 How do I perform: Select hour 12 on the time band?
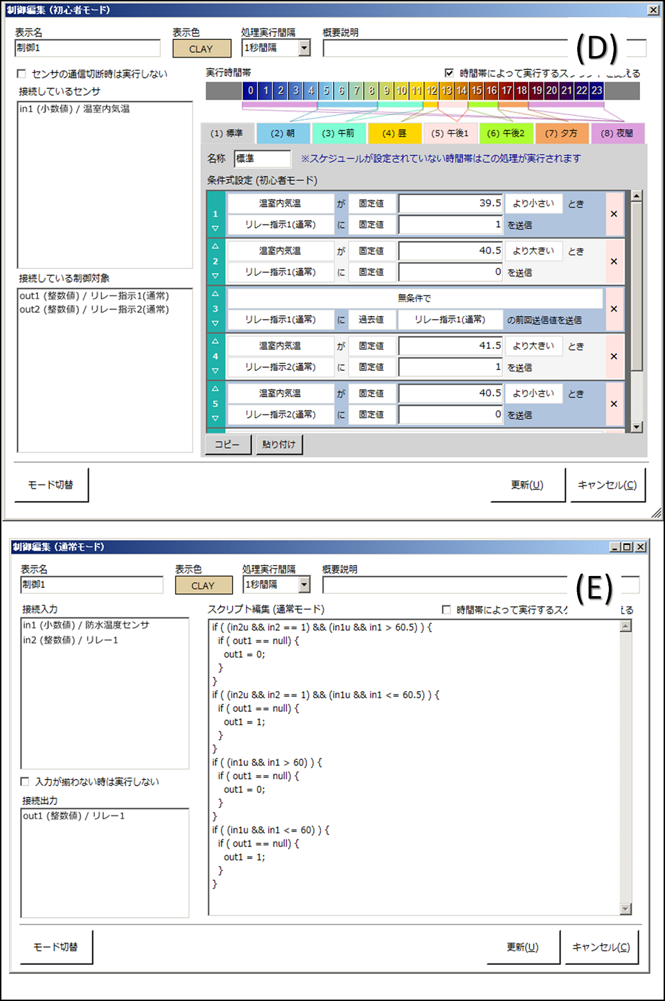432,91
